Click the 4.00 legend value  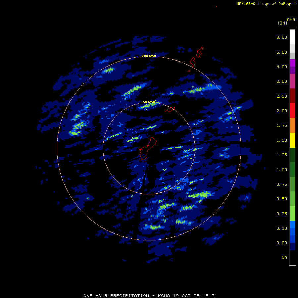click(282, 67)
